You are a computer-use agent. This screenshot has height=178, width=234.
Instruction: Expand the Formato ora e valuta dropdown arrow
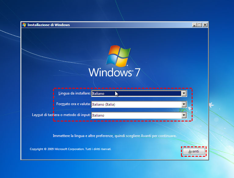click(184, 104)
